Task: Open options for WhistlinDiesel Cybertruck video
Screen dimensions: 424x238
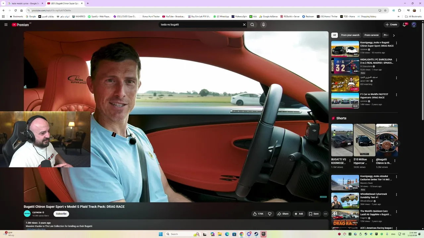Action: pos(396,195)
